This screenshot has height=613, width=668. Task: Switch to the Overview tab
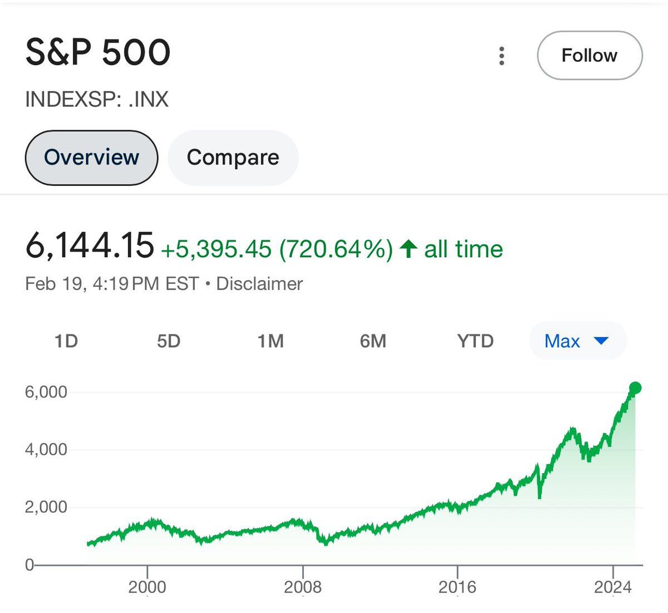pyautogui.click(x=92, y=158)
